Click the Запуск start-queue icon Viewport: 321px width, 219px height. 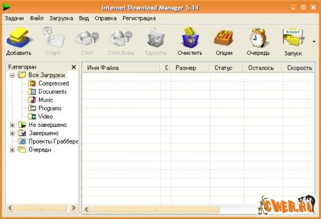click(x=293, y=37)
